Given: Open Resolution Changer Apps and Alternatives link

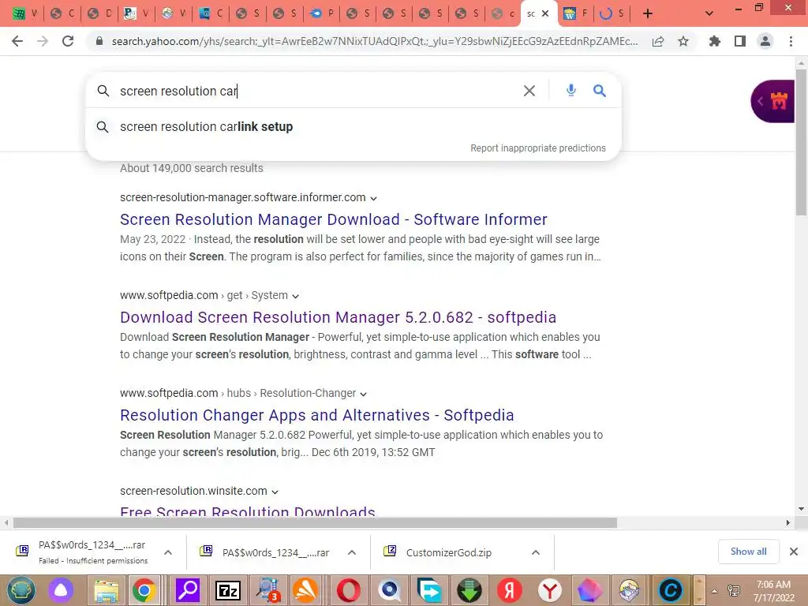Looking at the screenshot, I should point(317,415).
